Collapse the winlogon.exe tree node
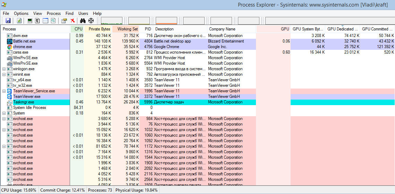The height and width of the screenshot is (194, 395). pos(4,69)
